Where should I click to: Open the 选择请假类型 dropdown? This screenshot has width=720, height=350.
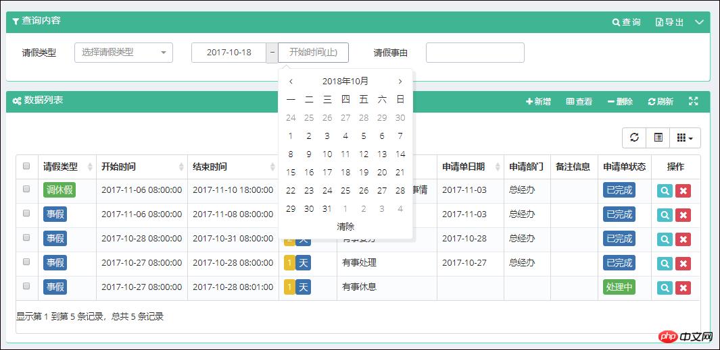tap(124, 52)
